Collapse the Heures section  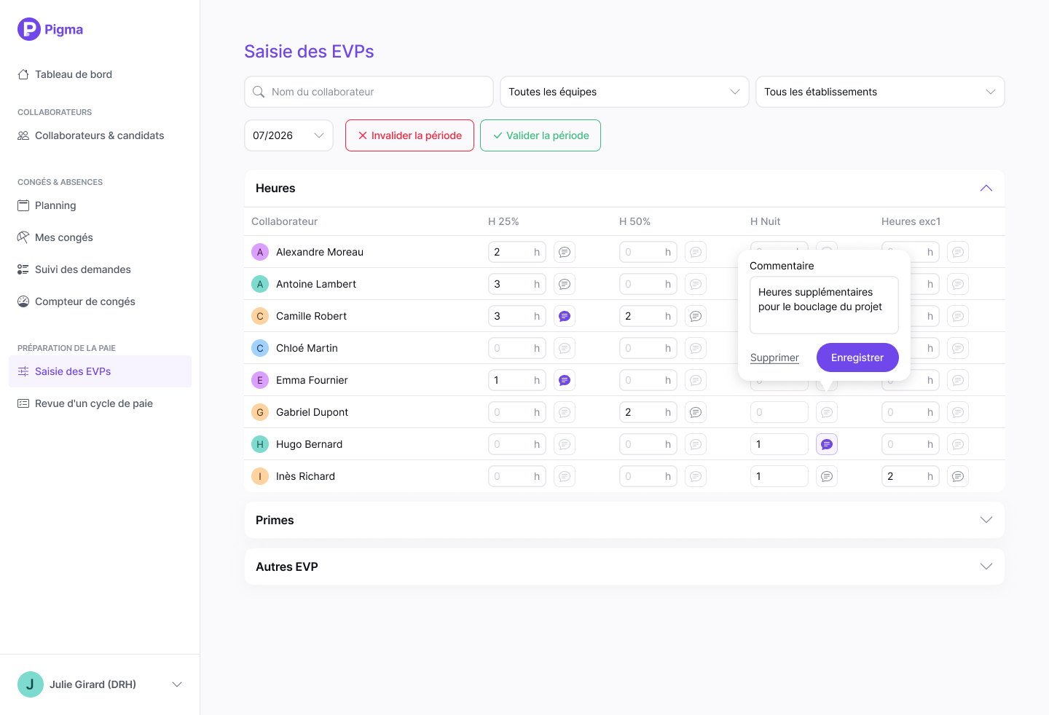(x=986, y=188)
